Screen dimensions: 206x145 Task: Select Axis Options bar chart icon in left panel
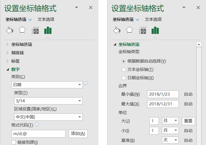(x=48, y=30)
